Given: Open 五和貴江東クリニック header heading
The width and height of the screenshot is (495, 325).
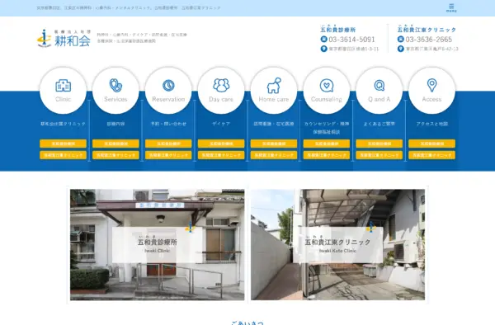Looking at the screenshot, I should coord(427,30).
